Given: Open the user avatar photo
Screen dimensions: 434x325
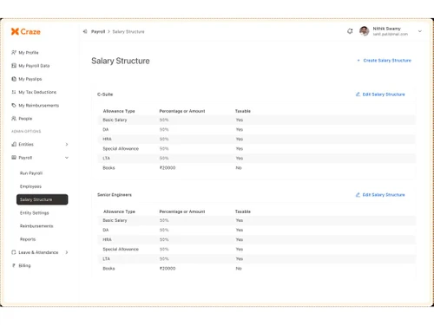Looking at the screenshot, I should pyautogui.click(x=365, y=31).
